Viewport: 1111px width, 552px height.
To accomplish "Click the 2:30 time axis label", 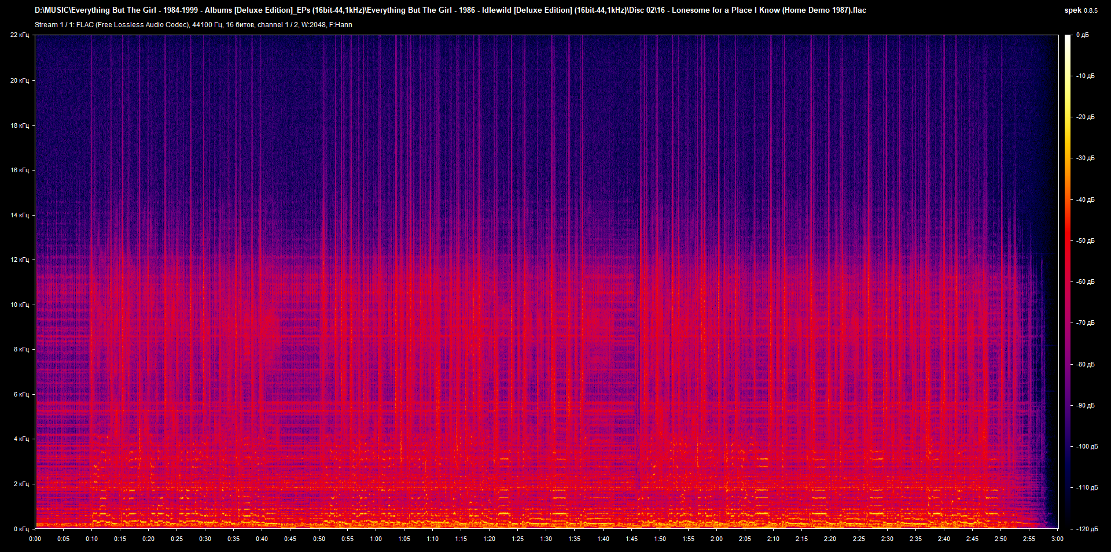I will (x=887, y=539).
